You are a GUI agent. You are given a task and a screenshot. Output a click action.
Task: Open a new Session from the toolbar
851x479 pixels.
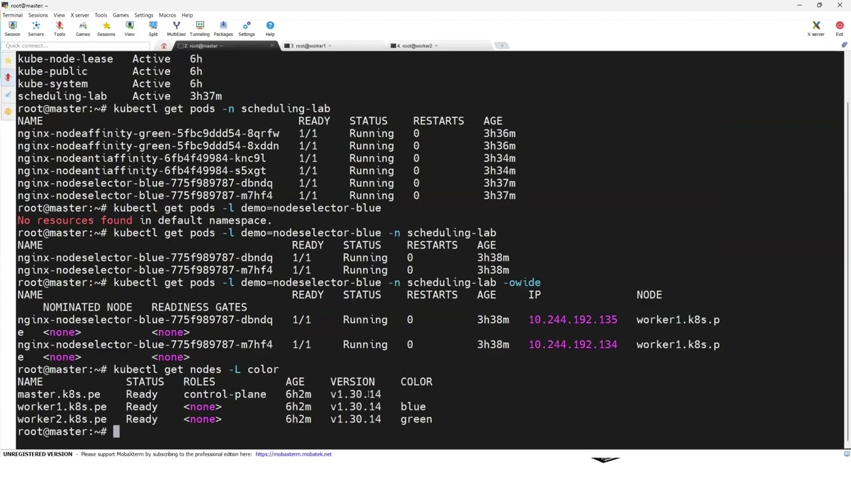point(12,29)
